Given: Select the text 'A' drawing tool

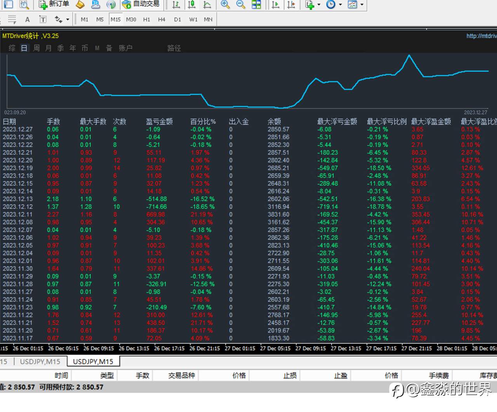Looking at the screenshot, I should 27,19.
